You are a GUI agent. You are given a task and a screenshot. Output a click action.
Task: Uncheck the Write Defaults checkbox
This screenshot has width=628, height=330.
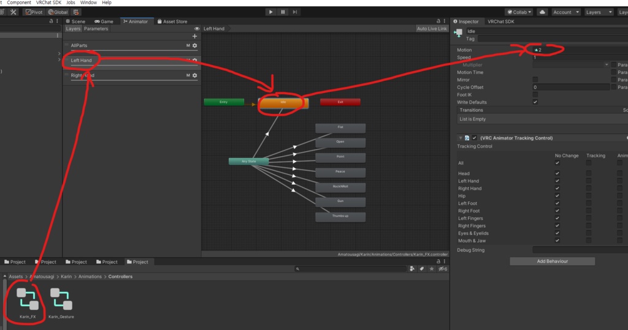coord(535,102)
